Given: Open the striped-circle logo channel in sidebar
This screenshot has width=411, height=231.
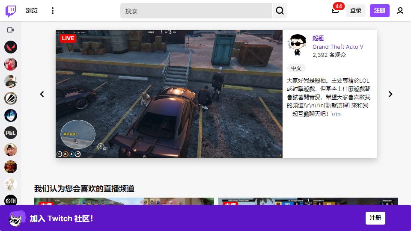Looking at the screenshot, I should click(x=11, y=98).
